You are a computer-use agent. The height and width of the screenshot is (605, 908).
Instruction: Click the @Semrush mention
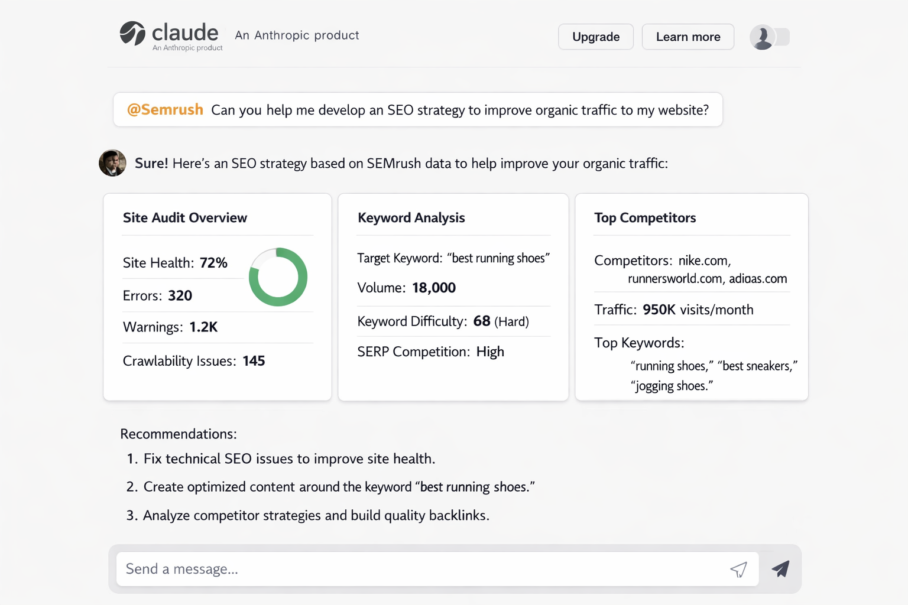coord(165,110)
